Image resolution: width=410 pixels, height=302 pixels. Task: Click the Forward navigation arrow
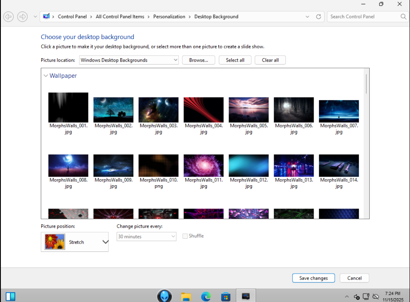click(x=23, y=17)
